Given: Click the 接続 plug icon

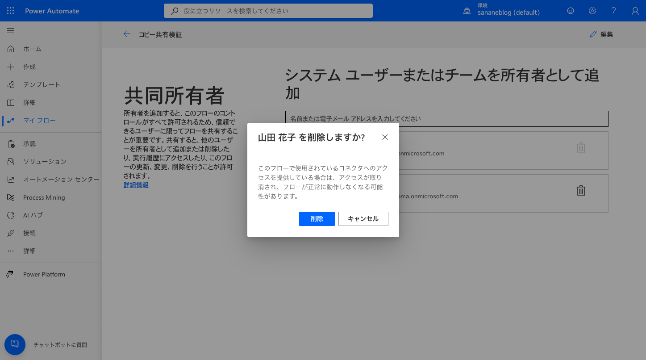Looking at the screenshot, I should click(x=11, y=233).
